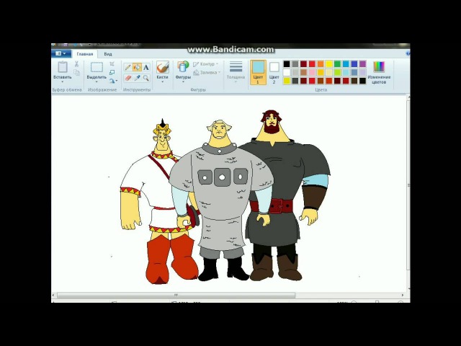Click the horizontal scrollbar right arrow

403,295
